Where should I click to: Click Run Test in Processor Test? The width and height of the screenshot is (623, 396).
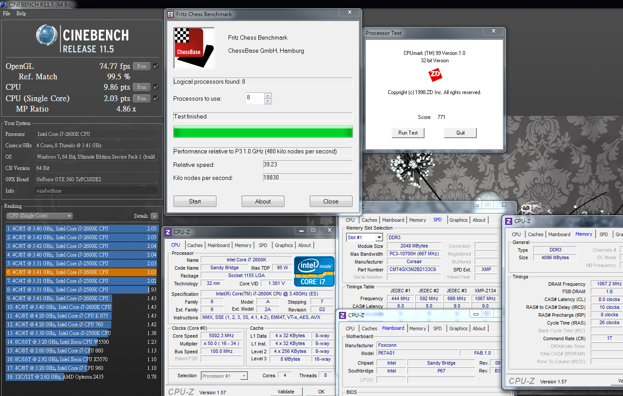pos(408,133)
